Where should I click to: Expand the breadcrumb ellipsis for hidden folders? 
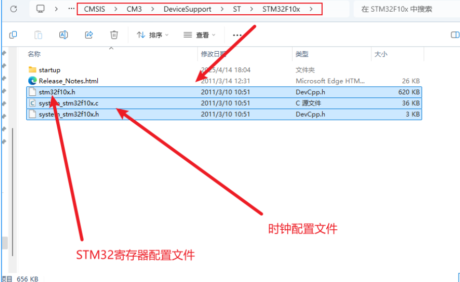point(71,9)
